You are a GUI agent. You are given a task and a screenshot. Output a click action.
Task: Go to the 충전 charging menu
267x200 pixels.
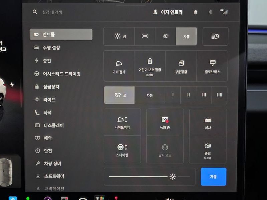43,61
